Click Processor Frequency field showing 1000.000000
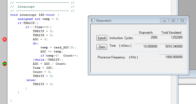Viewport: 196px width, 104px height. [x=171, y=57]
